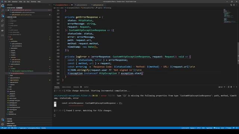Screen dimensions: 239x134
Task: Open Explorer panel more actions ellipsis
Action: (50, 5)
